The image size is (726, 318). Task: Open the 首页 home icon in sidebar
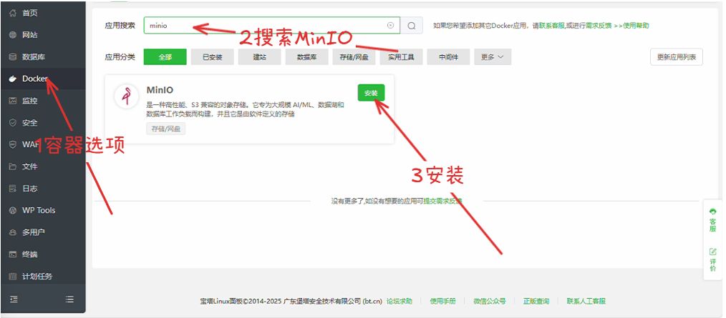[13, 13]
